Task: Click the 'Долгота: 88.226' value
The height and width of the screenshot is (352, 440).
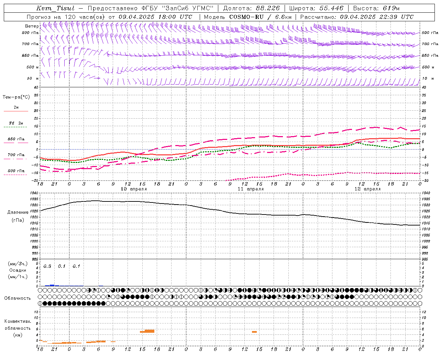Action: pos(252,8)
